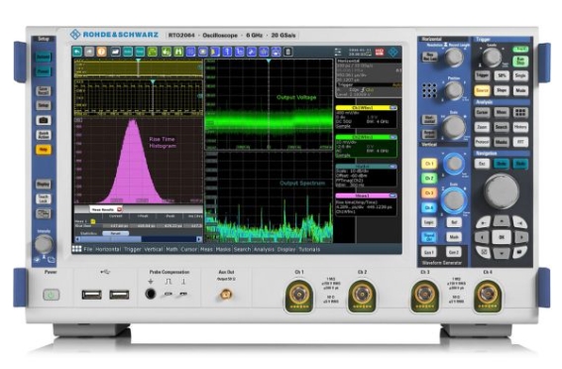Minimize the pink Meas1 signal box
Screen dimensions: 562x369
(x=393, y=195)
